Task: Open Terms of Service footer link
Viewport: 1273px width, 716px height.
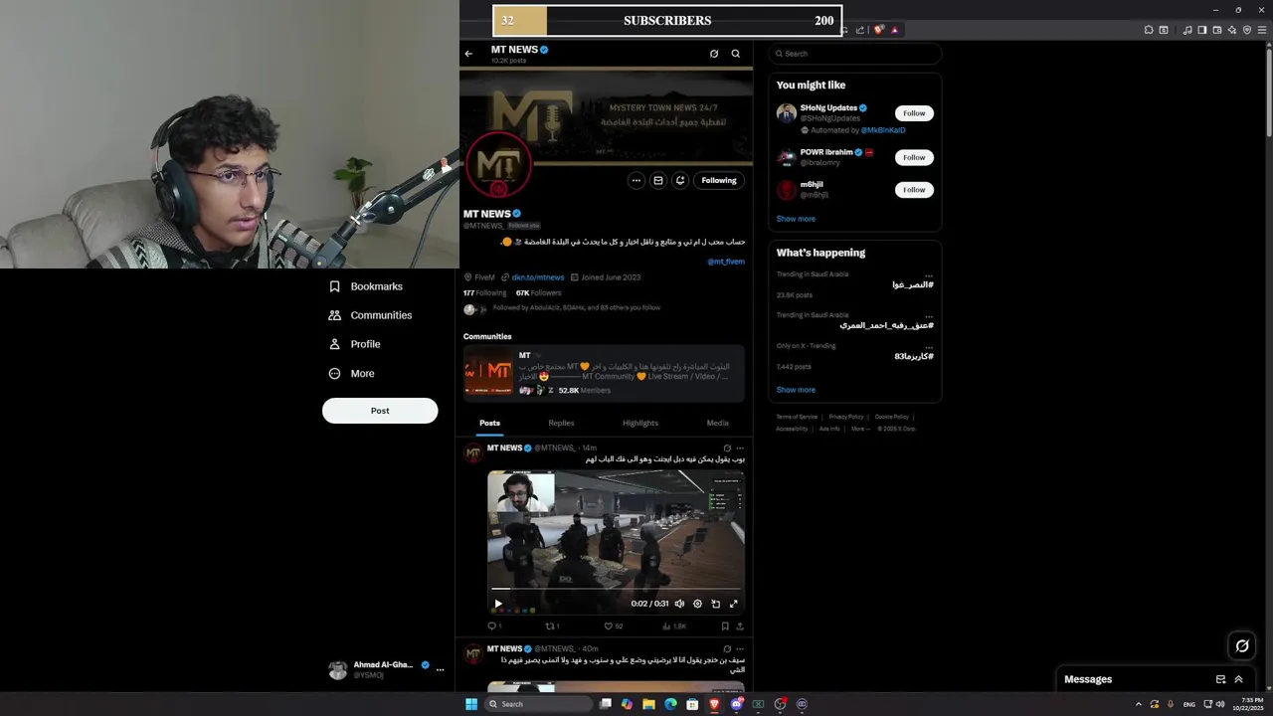Action: [x=797, y=417]
